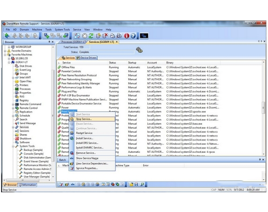
Task: Click the print preview toolbar icon
Action: click(119, 36)
